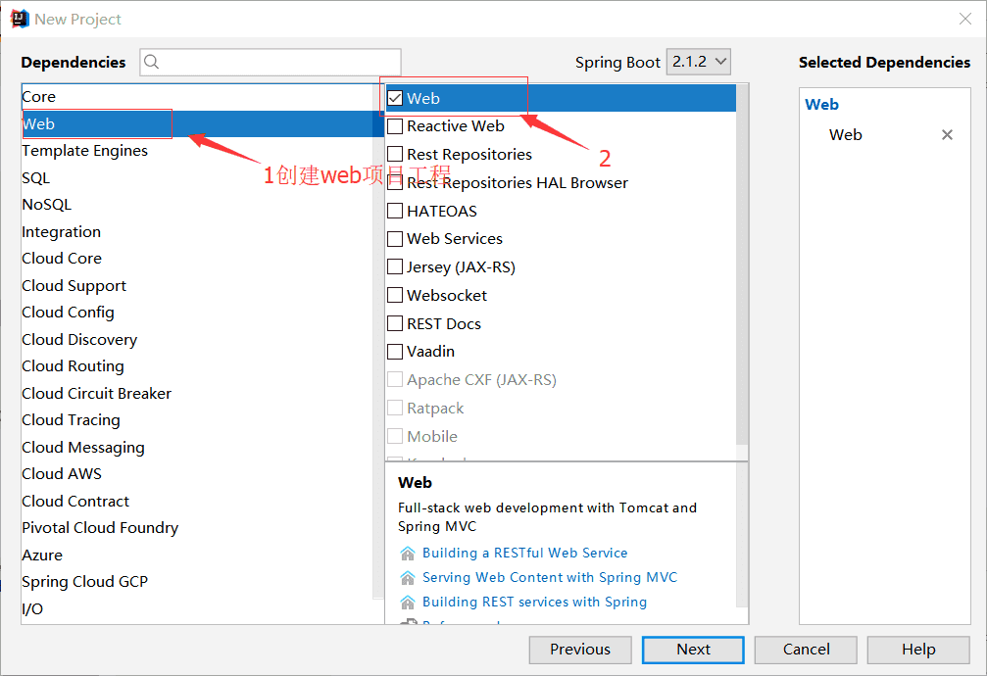Check the REST Docs option
Screen dimensions: 987x676
(395, 323)
